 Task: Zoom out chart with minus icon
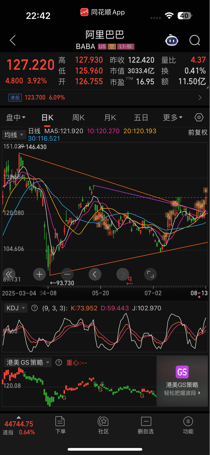(x=67, y=274)
